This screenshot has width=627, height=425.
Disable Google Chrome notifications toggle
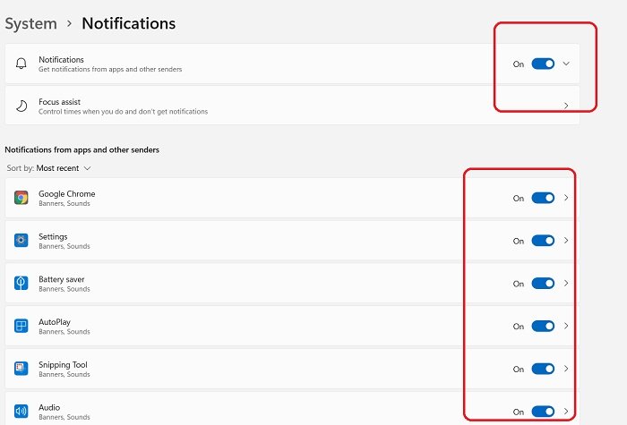tap(543, 198)
